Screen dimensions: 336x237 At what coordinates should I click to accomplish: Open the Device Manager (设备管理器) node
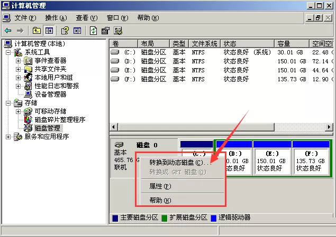51,94
